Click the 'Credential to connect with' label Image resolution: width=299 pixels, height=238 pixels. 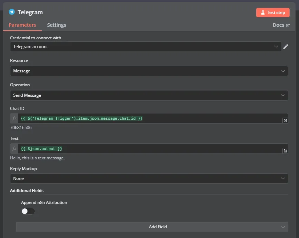35,38
